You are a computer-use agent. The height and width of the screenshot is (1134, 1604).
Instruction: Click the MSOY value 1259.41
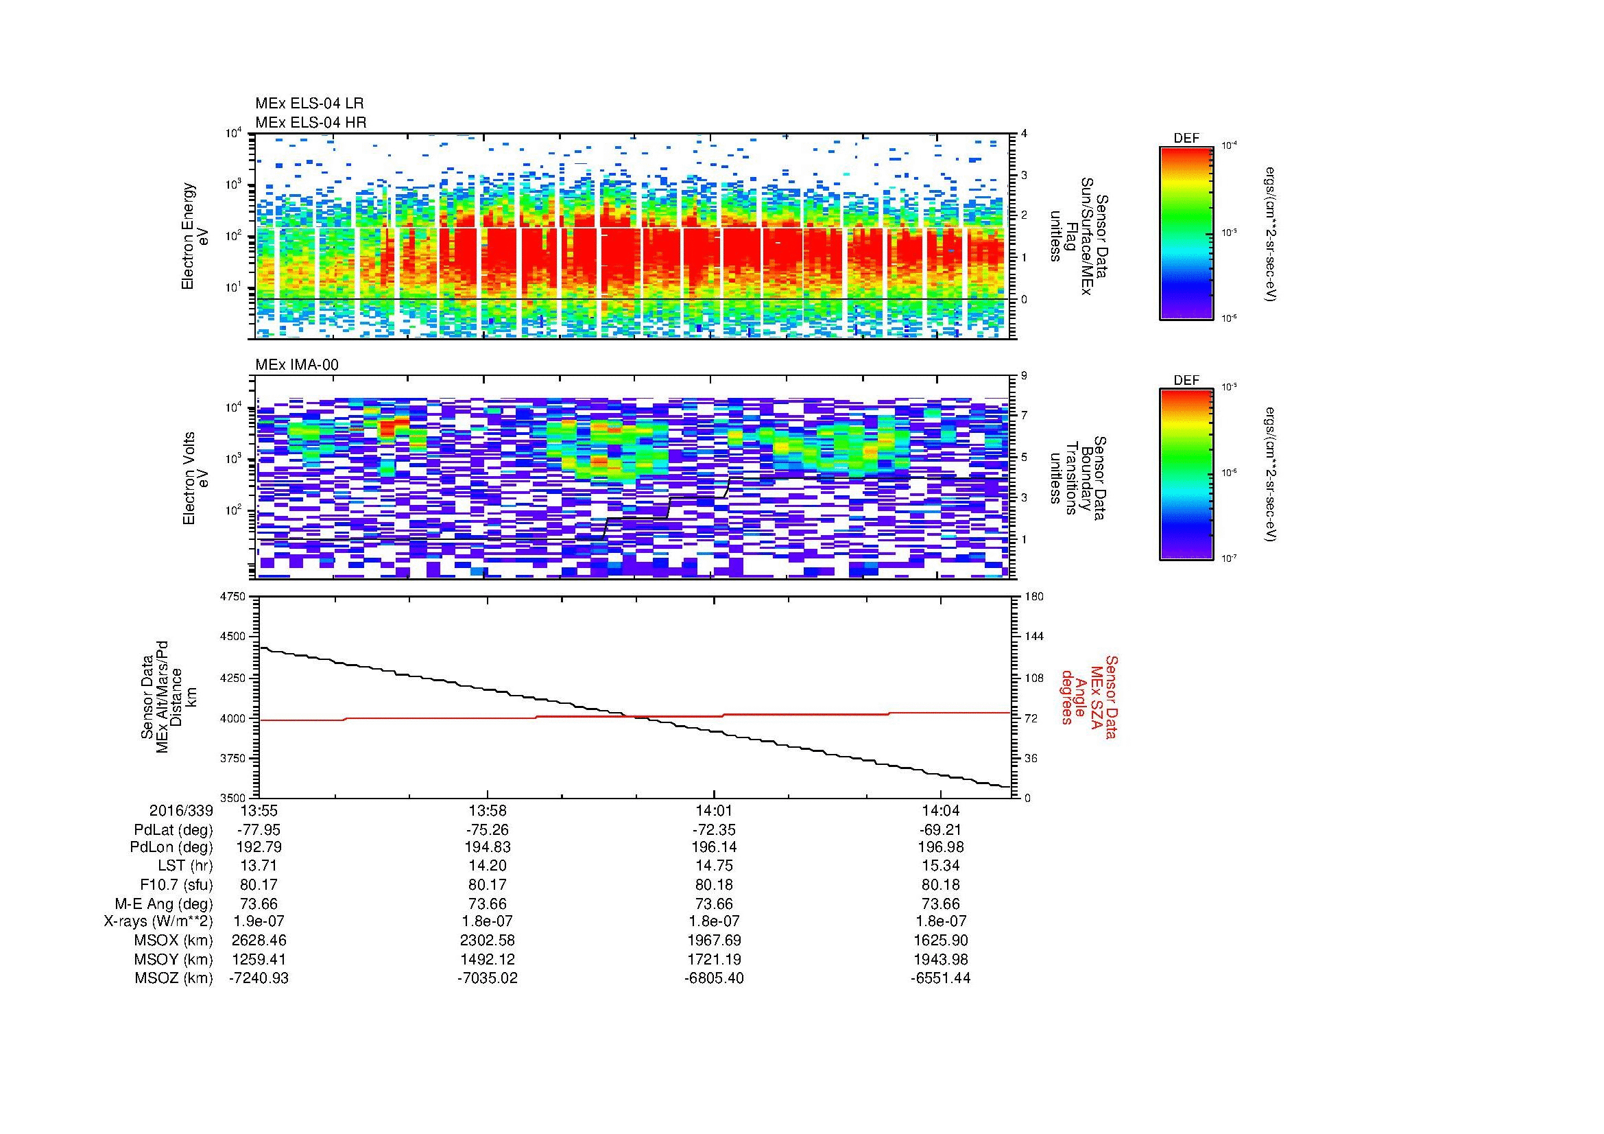click(259, 959)
